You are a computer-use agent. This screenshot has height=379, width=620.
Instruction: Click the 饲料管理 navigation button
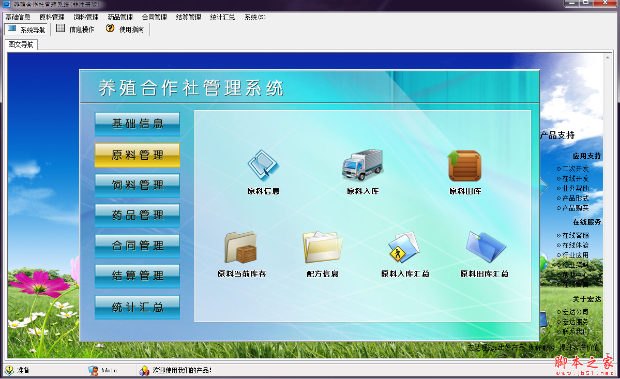pyautogui.click(x=137, y=185)
